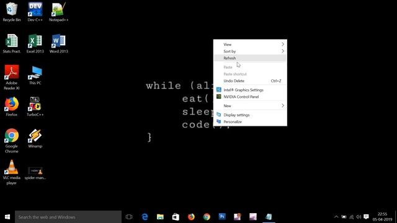Open Display settings from context menu

click(x=250, y=115)
